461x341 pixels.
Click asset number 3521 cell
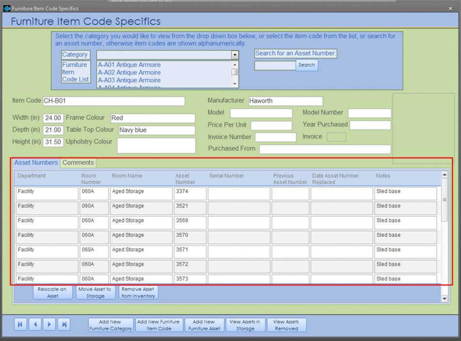pos(190,208)
